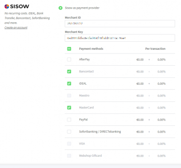Enable the PayPal checkbox
Image resolution: width=181 pixels, height=168 pixels.
(69, 120)
